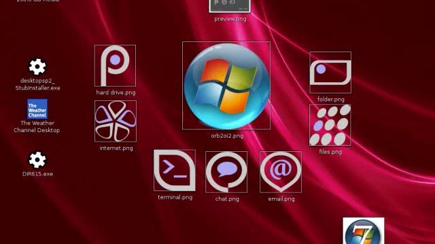The image size is (435, 244).
Task: Click the chat.png filename label
Action: pyautogui.click(x=227, y=199)
